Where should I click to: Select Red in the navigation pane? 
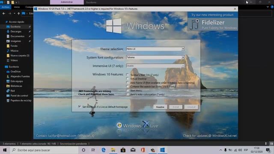coord(12,91)
